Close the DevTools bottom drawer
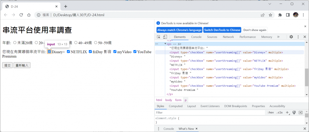 [x=305, y=129]
